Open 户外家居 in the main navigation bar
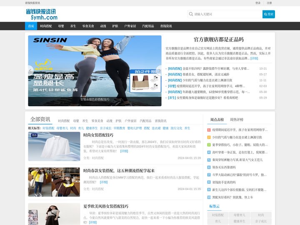 coord(130,26)
